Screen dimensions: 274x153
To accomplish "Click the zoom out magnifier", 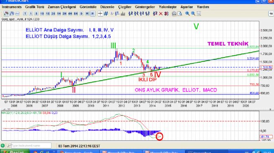I will coord(193,14).
